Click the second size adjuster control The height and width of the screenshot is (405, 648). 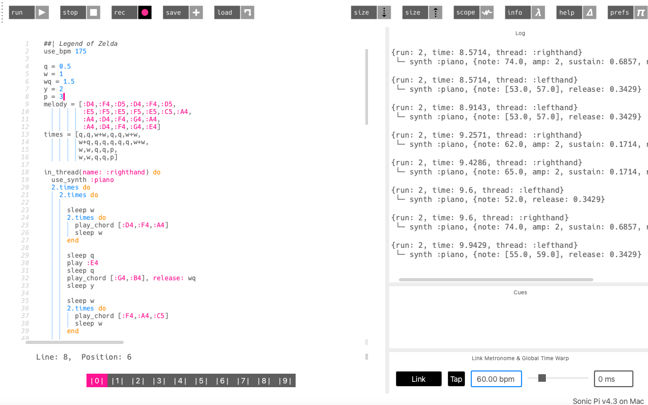[436, 12]
